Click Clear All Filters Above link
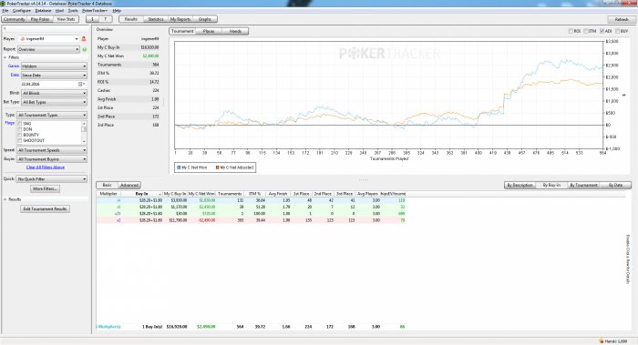This screenshot has height=345, width=638. pos(46,167)
